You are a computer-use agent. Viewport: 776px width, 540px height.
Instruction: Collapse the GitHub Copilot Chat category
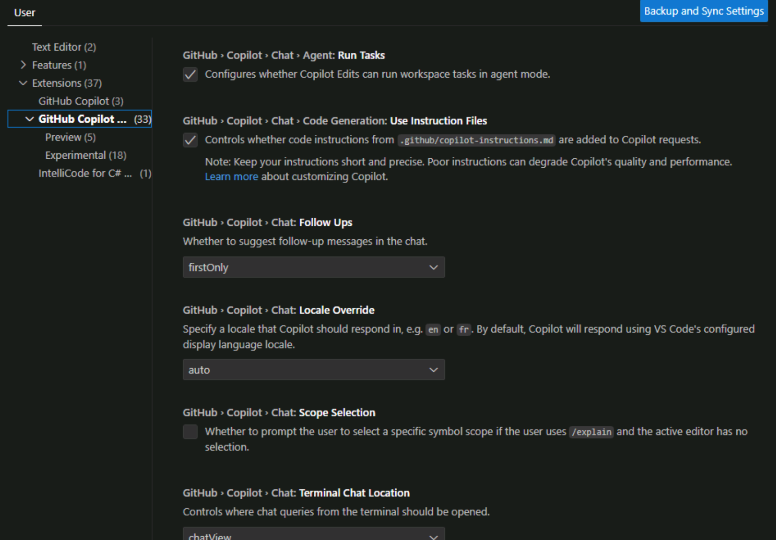(29, 119)
